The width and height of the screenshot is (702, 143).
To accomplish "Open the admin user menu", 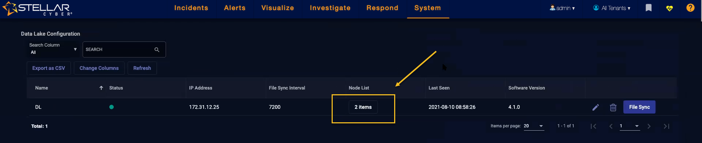I will coord(562,8).
